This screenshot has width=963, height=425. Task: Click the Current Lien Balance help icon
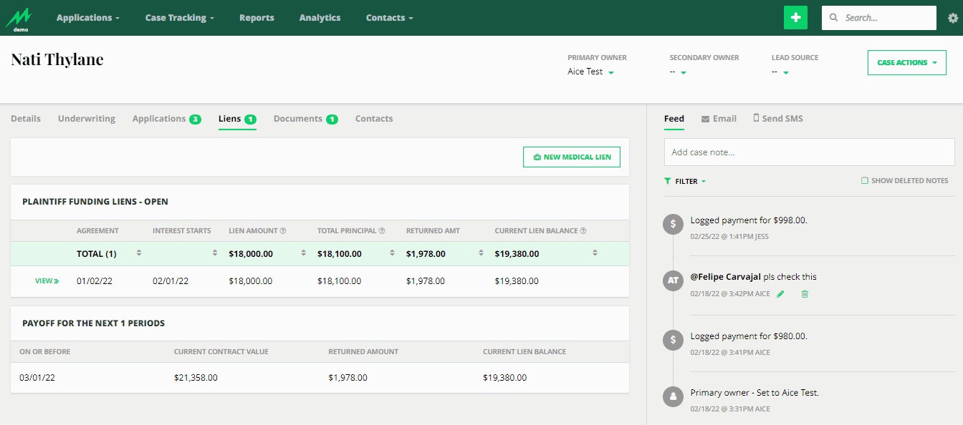[x=583, y=231]
